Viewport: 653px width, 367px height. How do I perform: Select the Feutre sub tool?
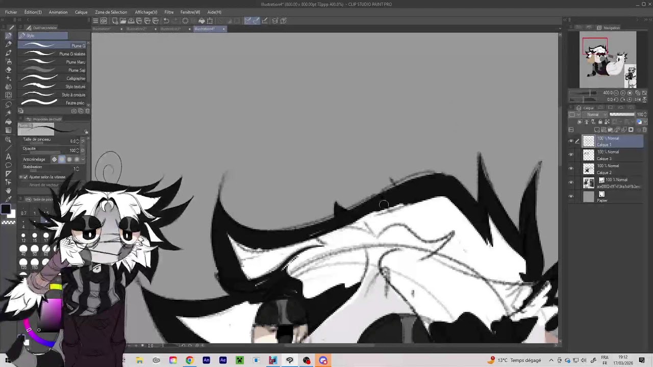tap(53, 103)
